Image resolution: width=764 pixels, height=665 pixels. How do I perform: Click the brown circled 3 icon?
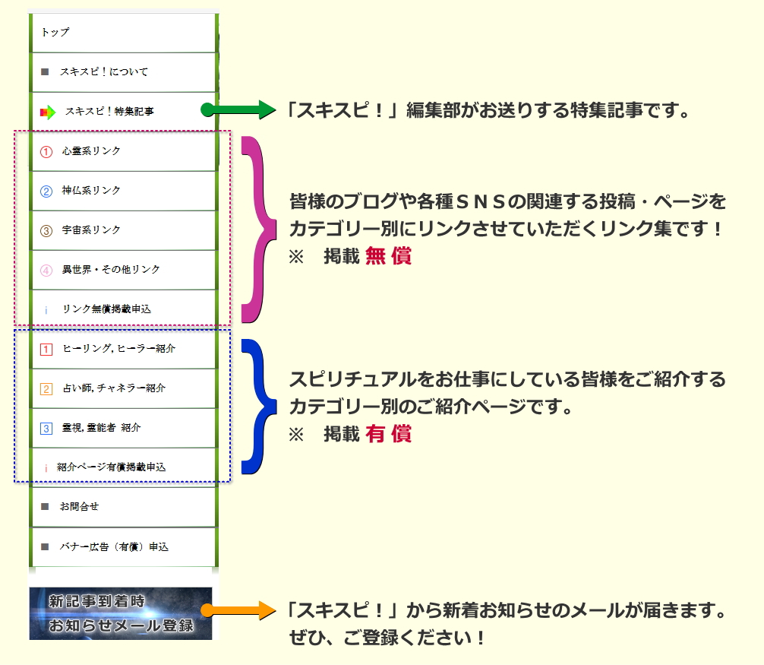[x=46, y=230]
